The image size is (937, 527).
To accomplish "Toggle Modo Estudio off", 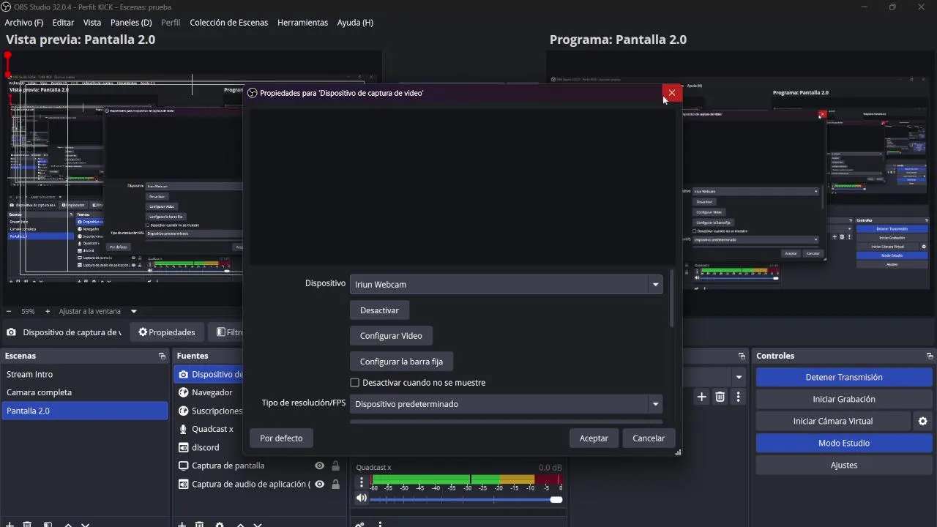I will click(x=844, y=443).
